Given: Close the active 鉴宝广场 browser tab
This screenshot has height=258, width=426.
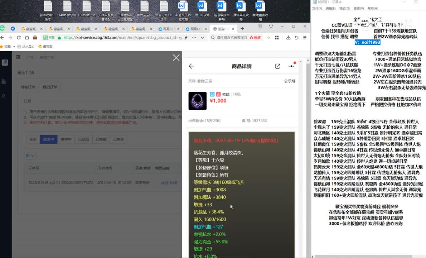Looking at the screenshot, I should [x=233, y=29].
